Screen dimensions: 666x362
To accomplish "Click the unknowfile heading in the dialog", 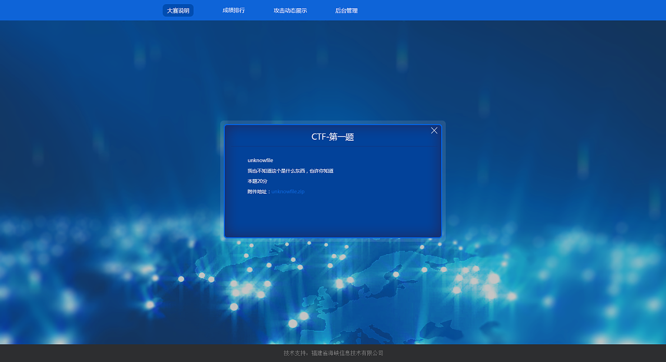I will click(260, 160).
